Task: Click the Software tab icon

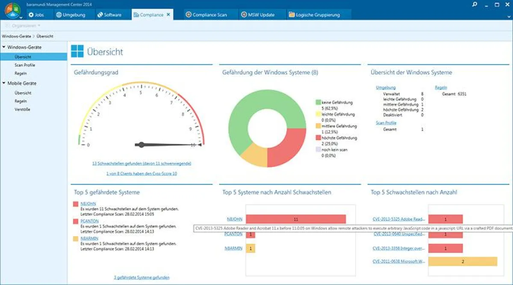Action: [99, 14]
